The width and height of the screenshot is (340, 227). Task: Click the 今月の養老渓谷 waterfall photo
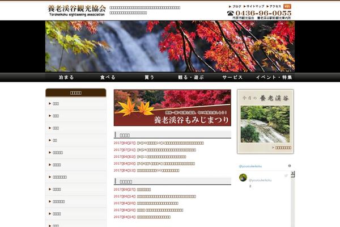coord(265,124)
